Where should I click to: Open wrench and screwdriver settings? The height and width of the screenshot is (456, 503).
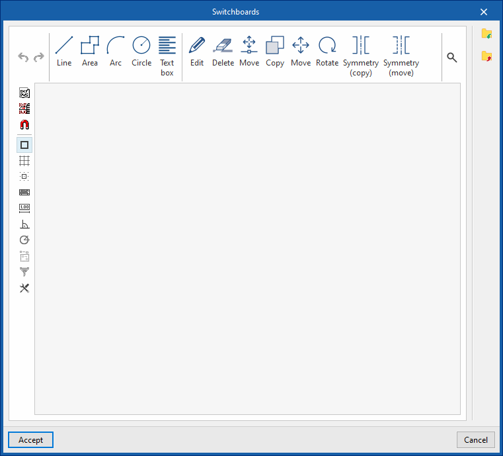pos(24,288)
